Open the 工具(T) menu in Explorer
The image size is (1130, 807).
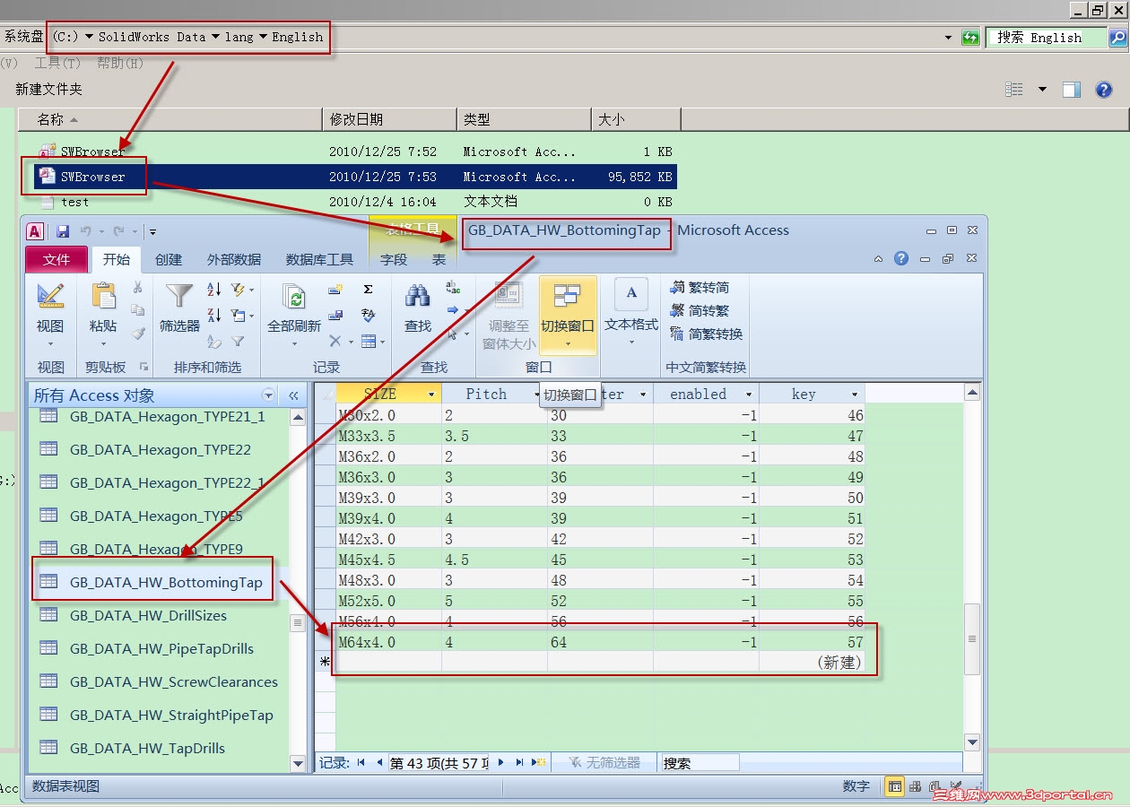coord(57,63)
